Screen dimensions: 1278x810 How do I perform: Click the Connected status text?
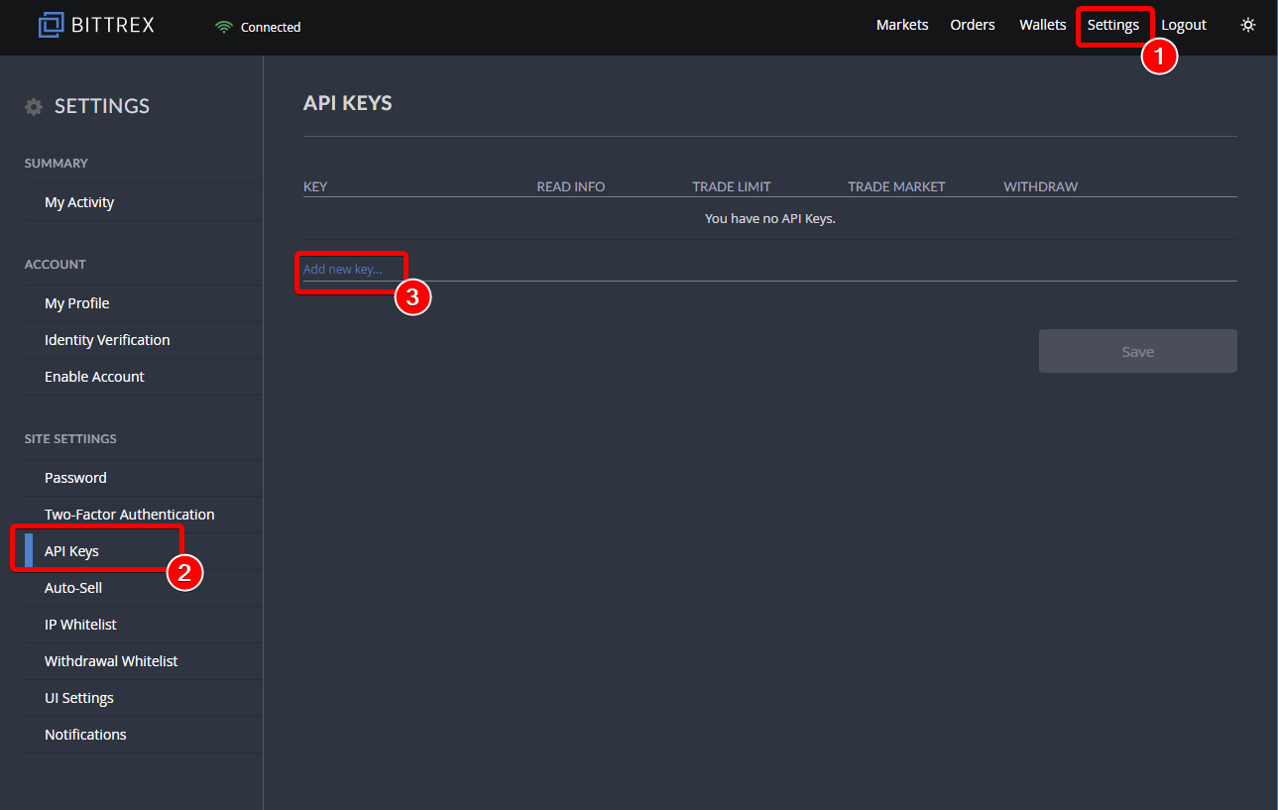271,28
